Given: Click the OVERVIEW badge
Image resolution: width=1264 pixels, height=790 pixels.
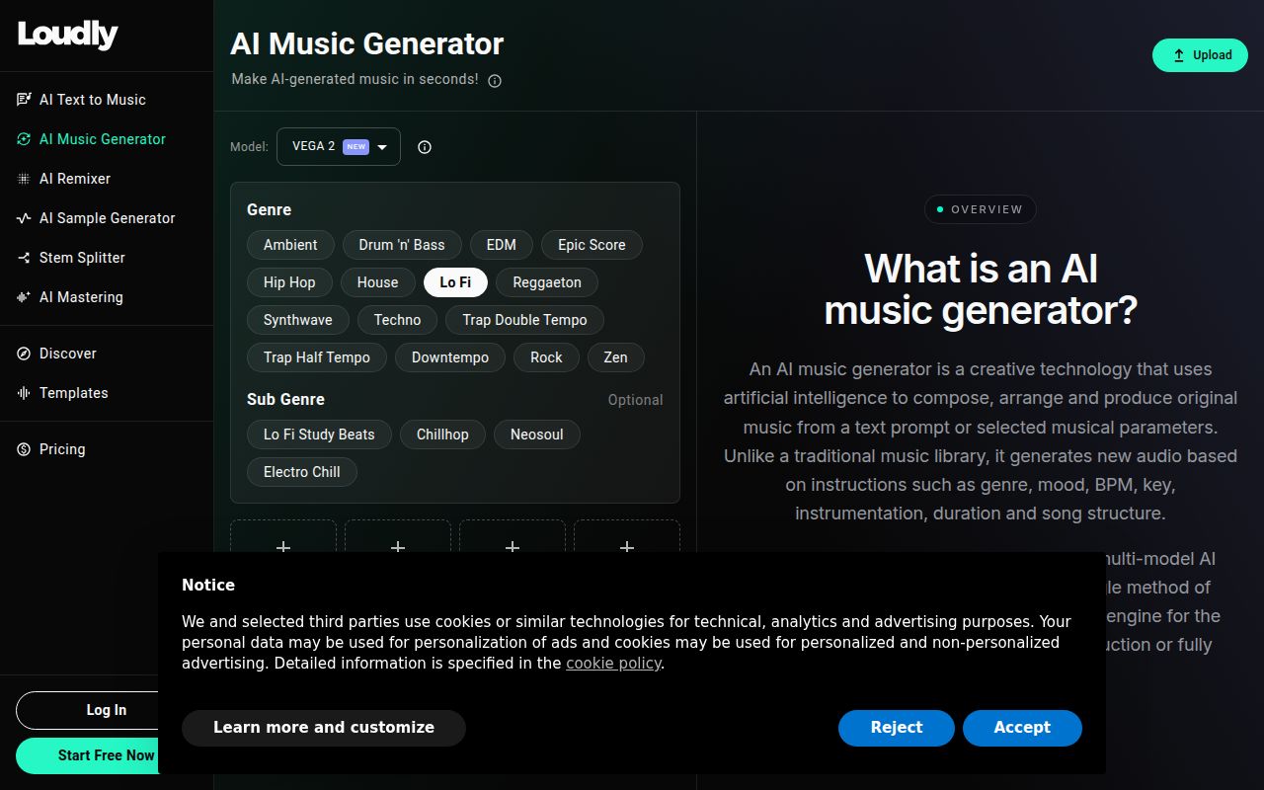Looking at the screenshot, I should pyautogui.click(x=980, y=209).
